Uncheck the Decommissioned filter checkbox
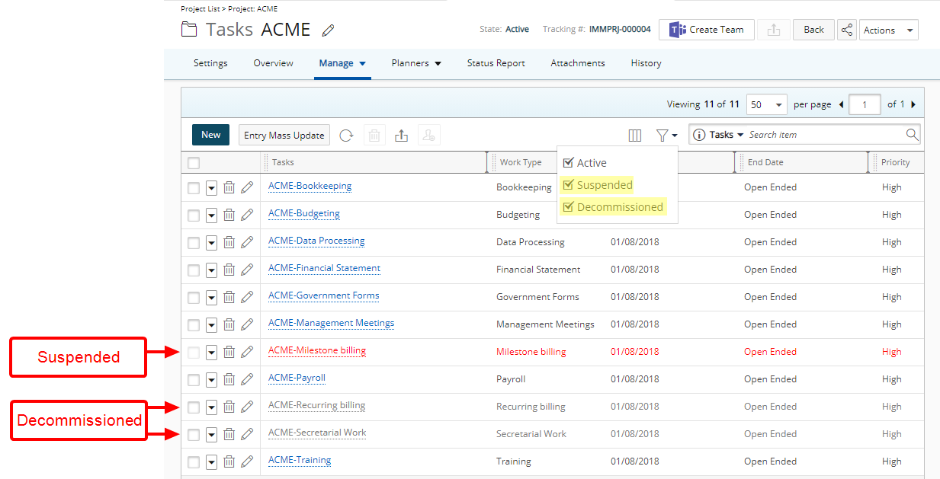Viewport: 940px width, 479px height. point(568,207)
